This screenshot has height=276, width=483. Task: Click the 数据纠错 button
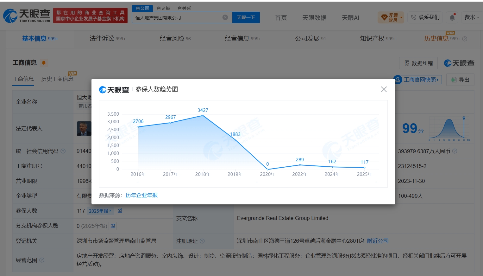418,63
